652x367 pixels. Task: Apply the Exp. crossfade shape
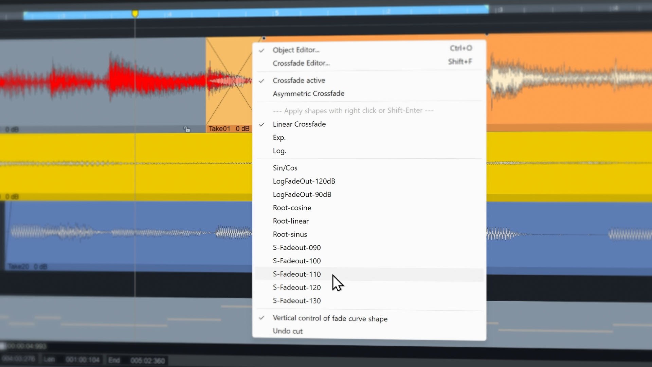279,137
